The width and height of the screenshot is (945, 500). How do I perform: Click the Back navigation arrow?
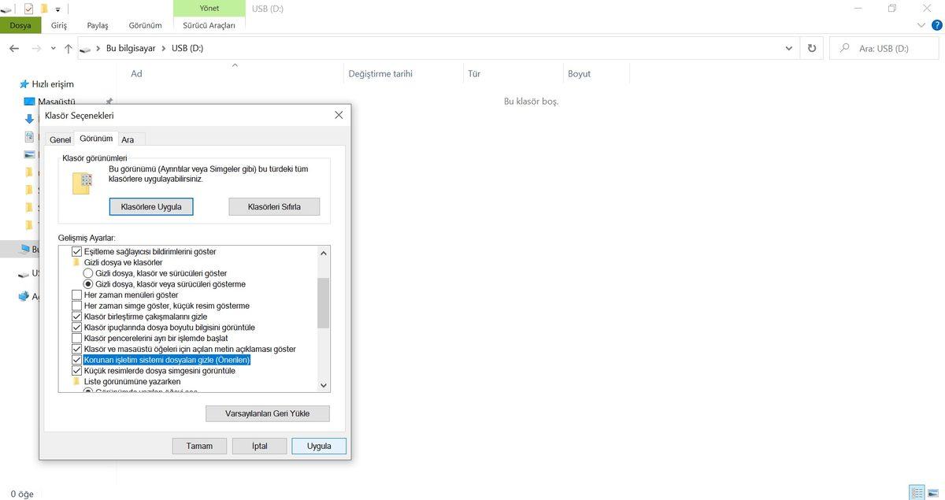click(14, 49)
